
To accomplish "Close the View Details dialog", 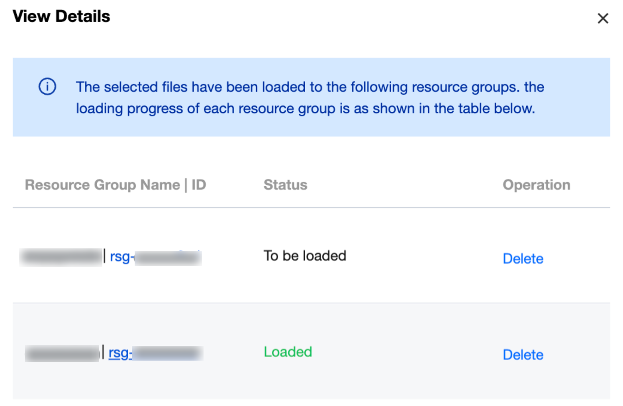I will tap(603, 18).
